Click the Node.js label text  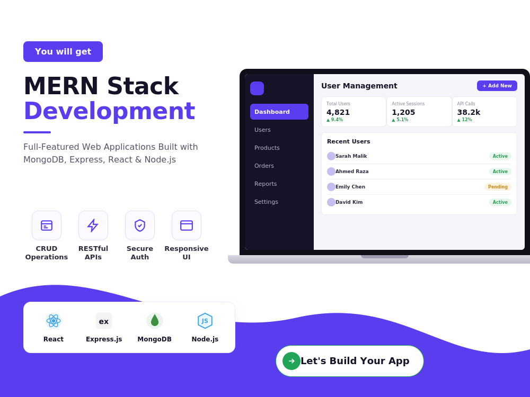click(205, 339)
